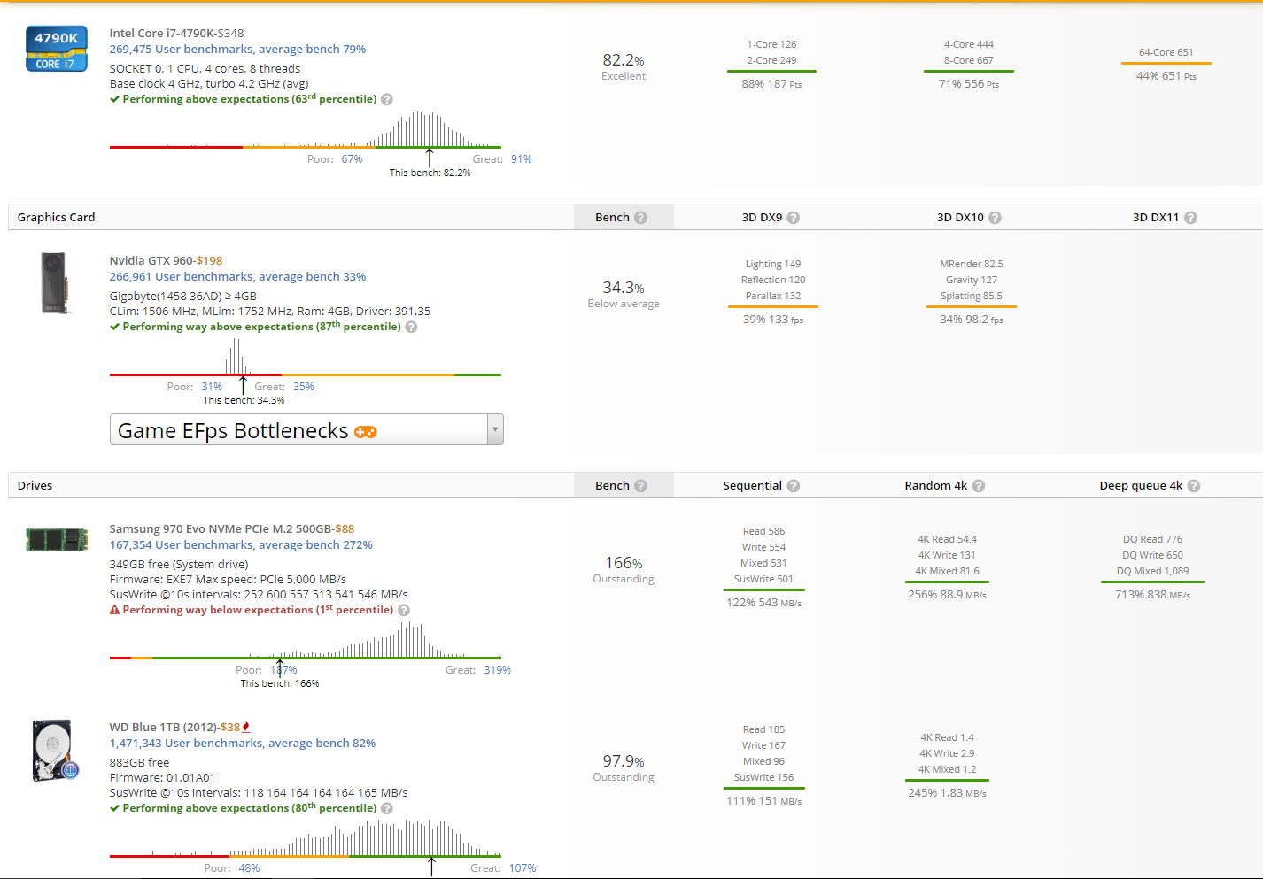Open 269,475 User benchmarks link for CPU
Image resolution: width=1263 pixels, height=879 pixels.
(x=237, y=50)
